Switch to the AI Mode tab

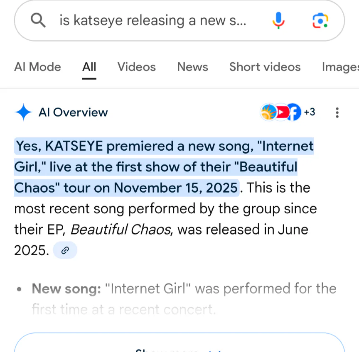(37, 67)
